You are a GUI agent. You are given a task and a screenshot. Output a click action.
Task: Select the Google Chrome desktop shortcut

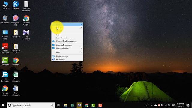point(5,91)
